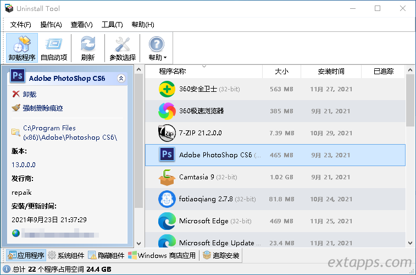Select 7-ZIP 21.2.0.0 program name
416x275 pixels.
(201, 133)
